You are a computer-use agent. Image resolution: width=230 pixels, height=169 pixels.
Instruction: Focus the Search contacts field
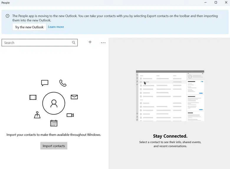tap(40, 43)
